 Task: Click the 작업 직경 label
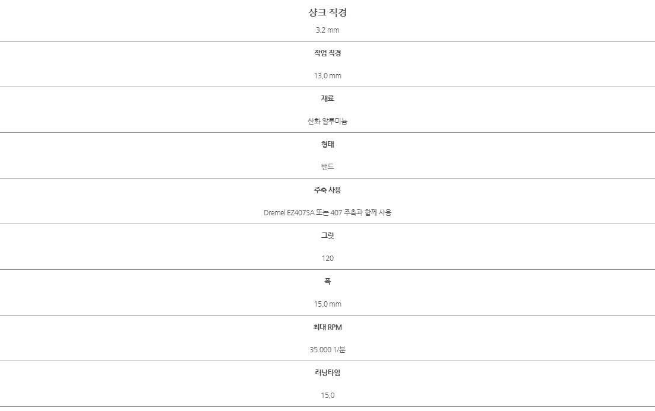[x=327, y=53]
